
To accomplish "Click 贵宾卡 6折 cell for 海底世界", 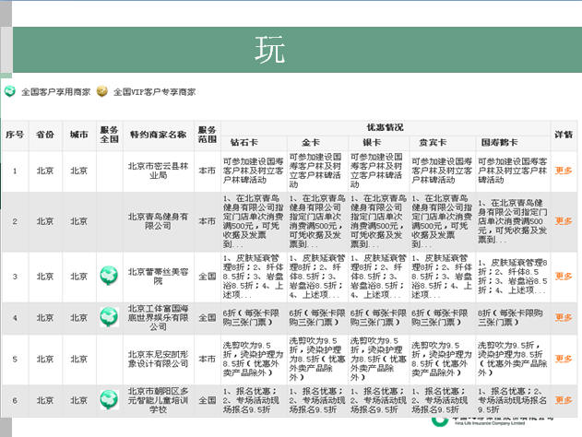I will [442, 317].
